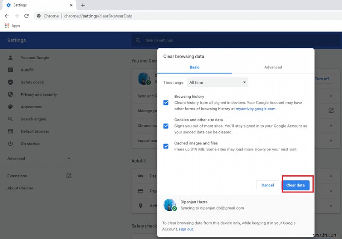Screen dimensions: 342x239
Task: Go back using browser back arrow
Action: 7,16
